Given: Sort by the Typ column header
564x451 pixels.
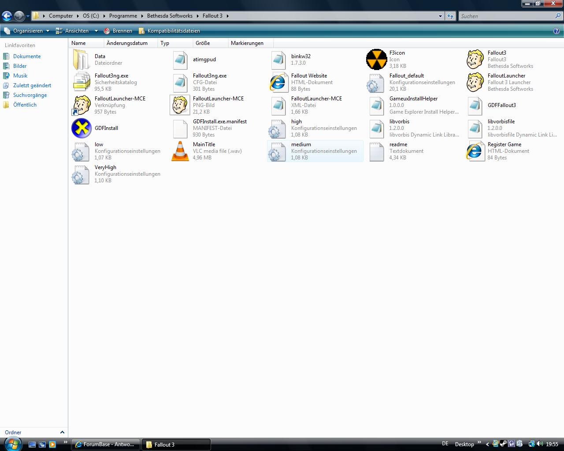Looking at the screenshot, I should pyautogui.click(x=176, y=43).
